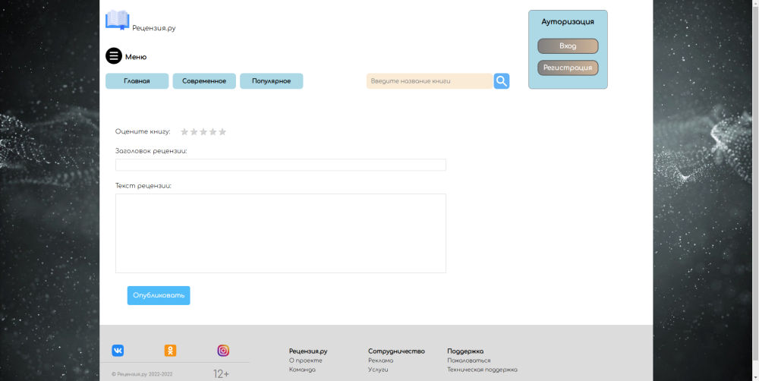
Task: Focus the book name search field
Action: pyautogui.click(x=429, y=81)
